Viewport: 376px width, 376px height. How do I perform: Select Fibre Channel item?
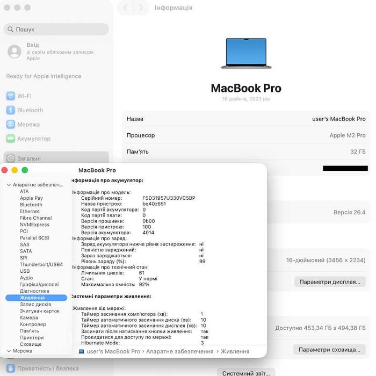(x=36, y=218)
